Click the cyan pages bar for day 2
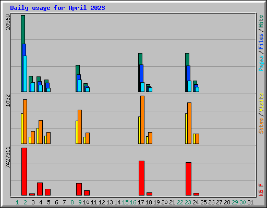The image size is (267, 208). point(25,74)
